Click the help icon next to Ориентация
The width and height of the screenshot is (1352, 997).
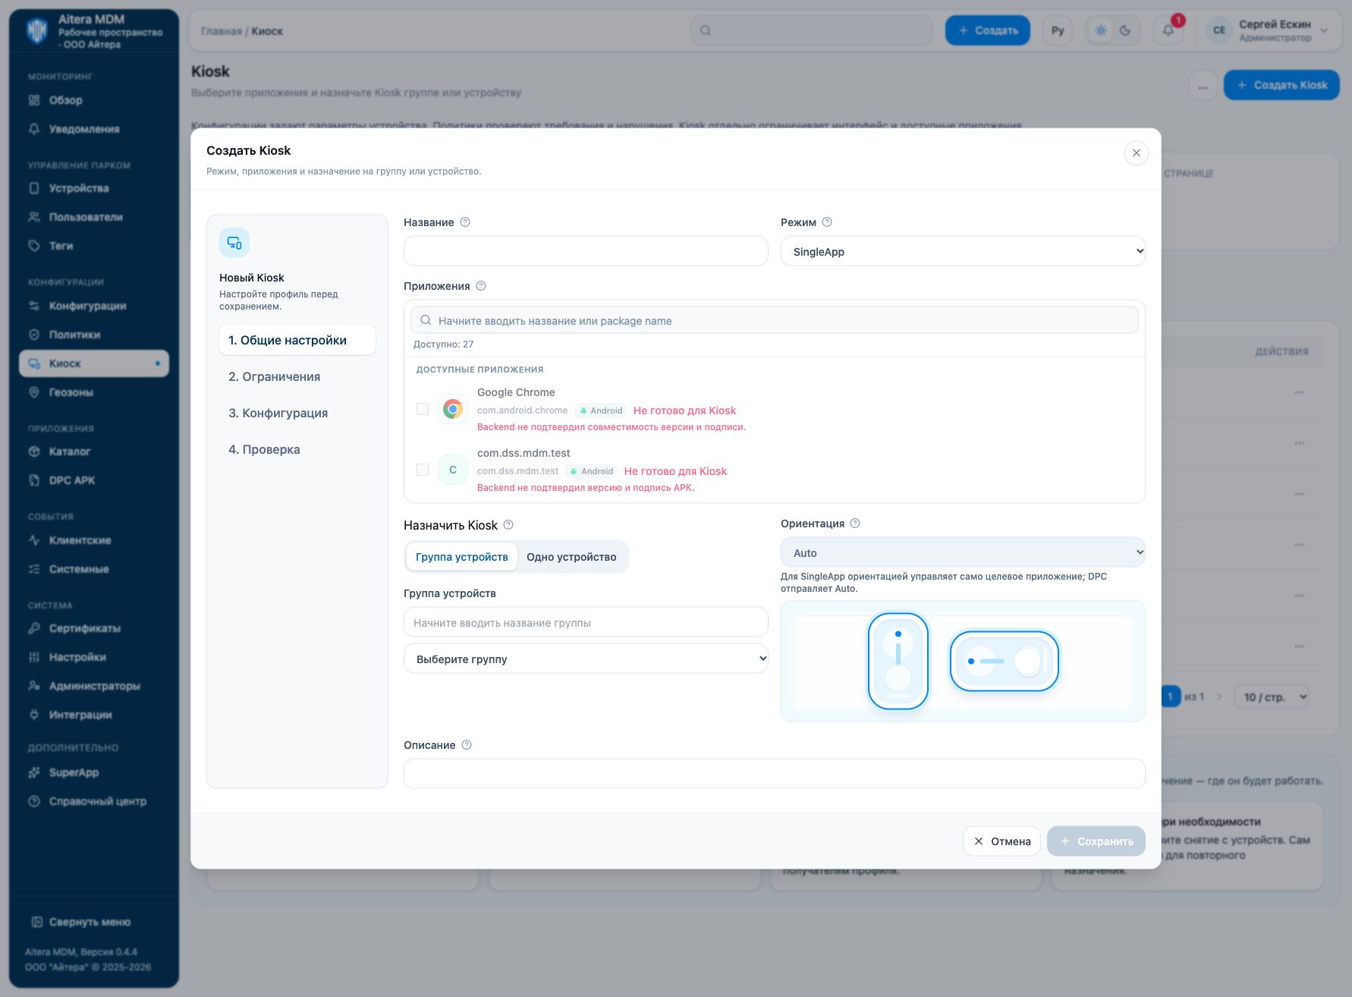[x=856, y=524]
